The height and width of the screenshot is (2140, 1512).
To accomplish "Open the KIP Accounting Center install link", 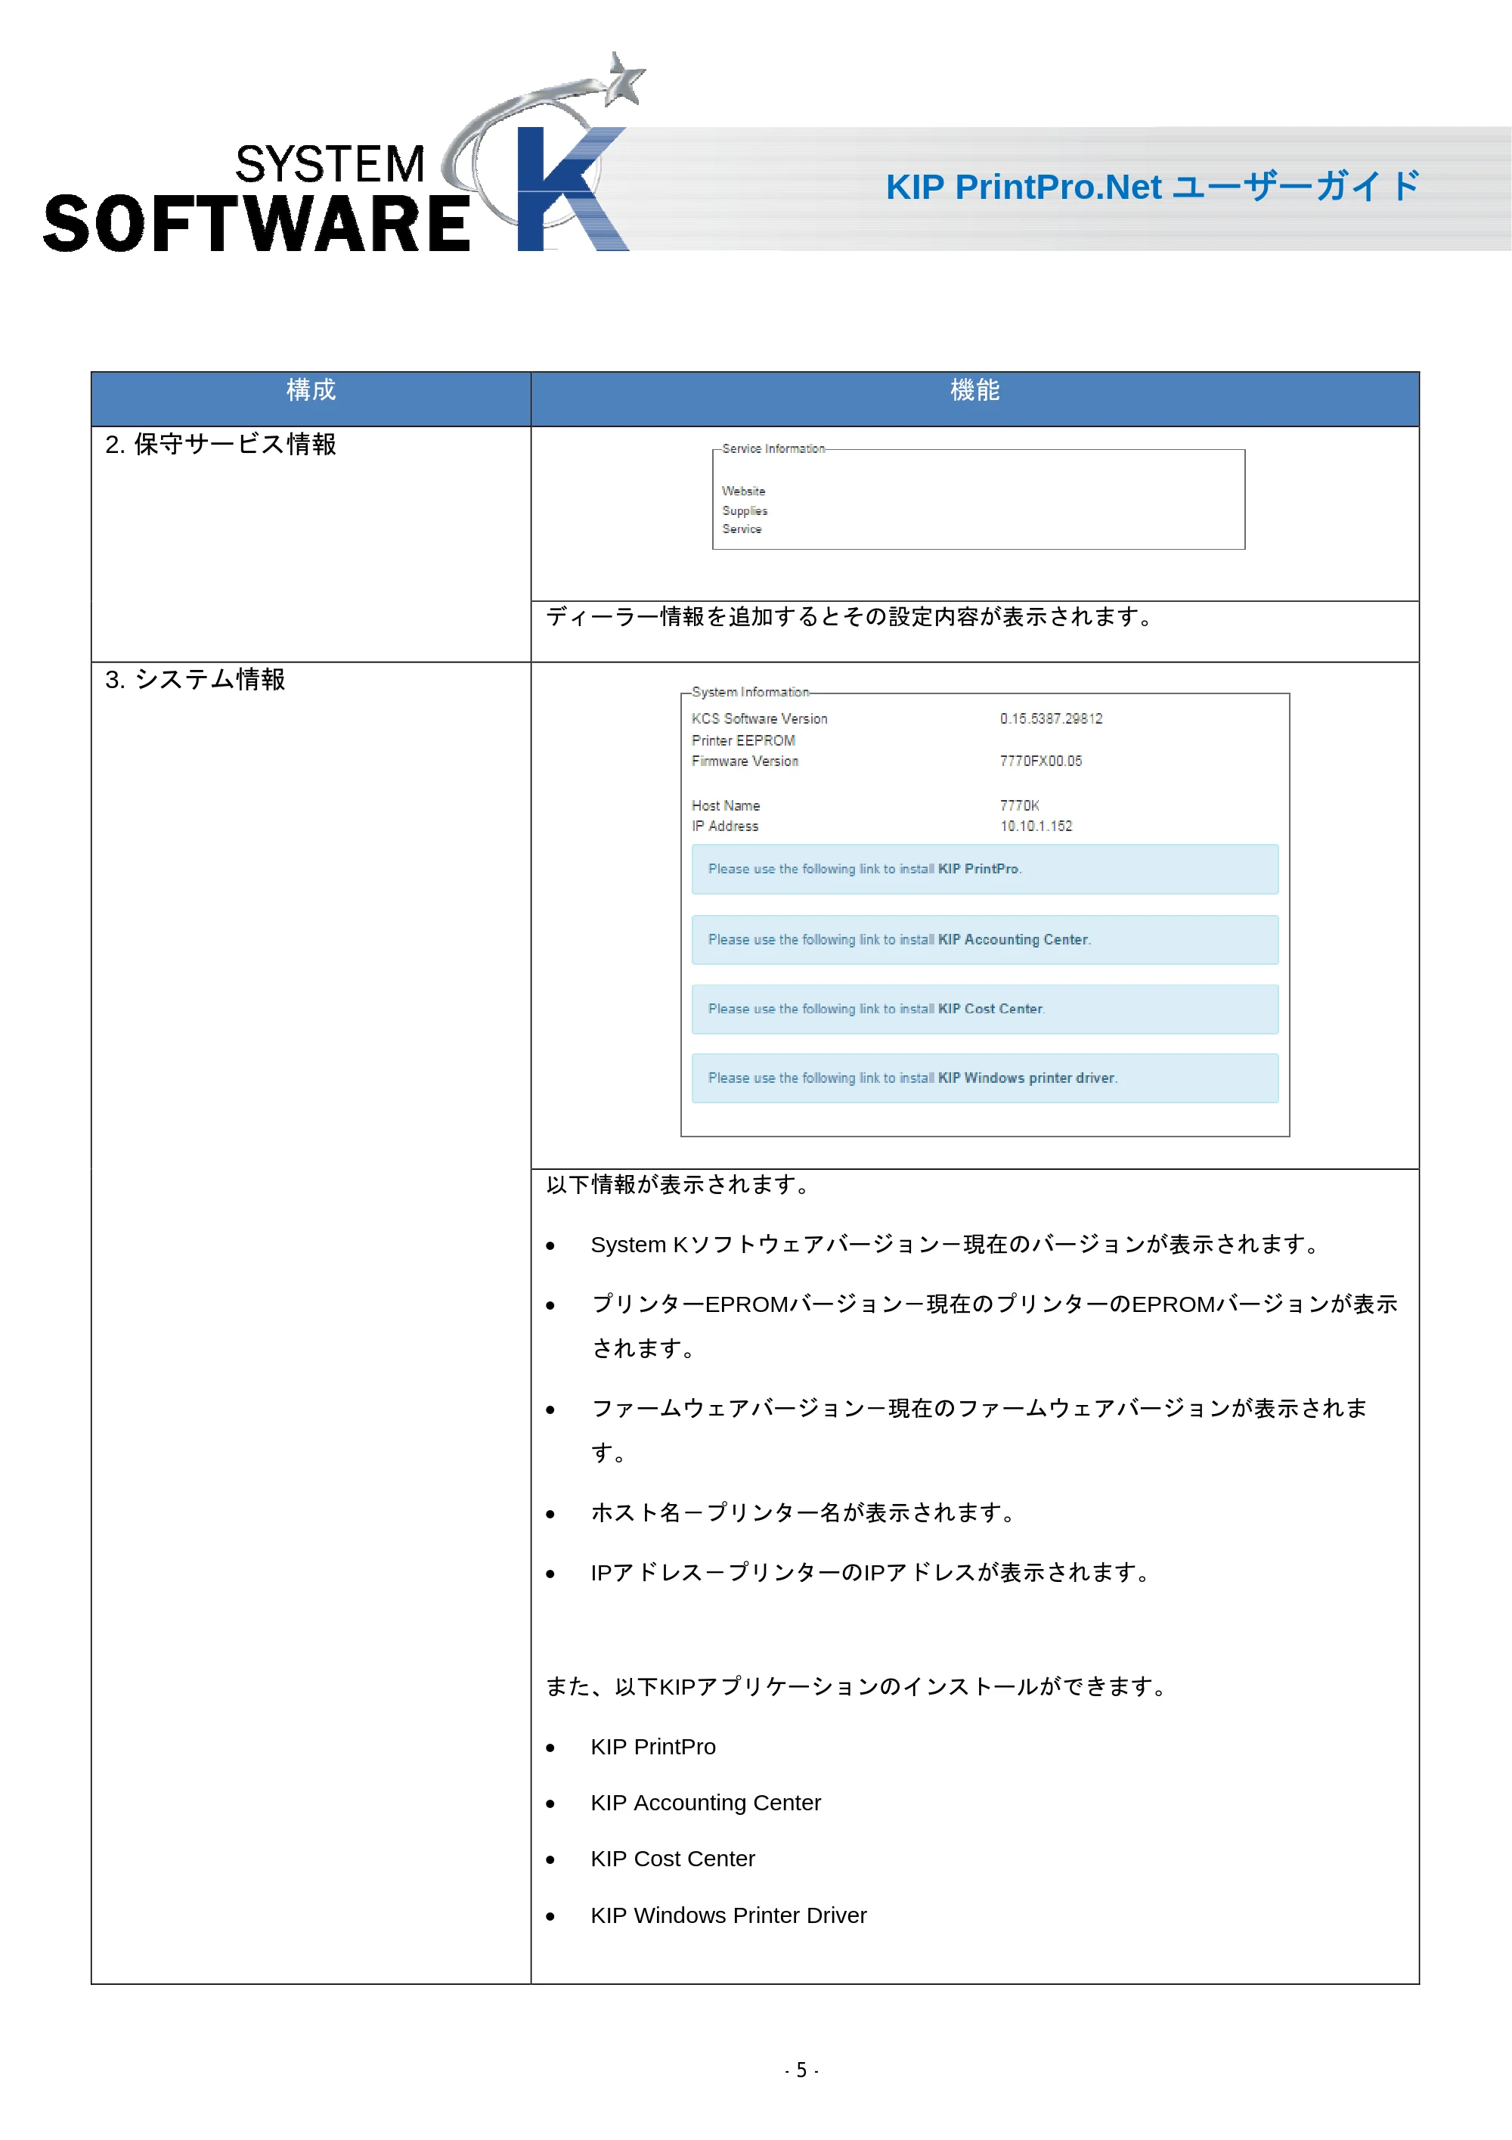I will point(985,941).
